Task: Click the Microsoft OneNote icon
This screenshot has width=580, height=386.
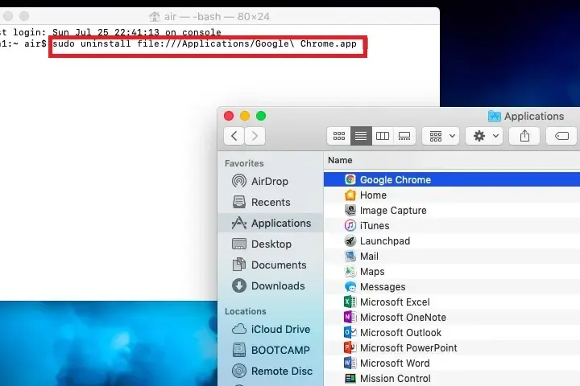Action: (x=350, y=318)
